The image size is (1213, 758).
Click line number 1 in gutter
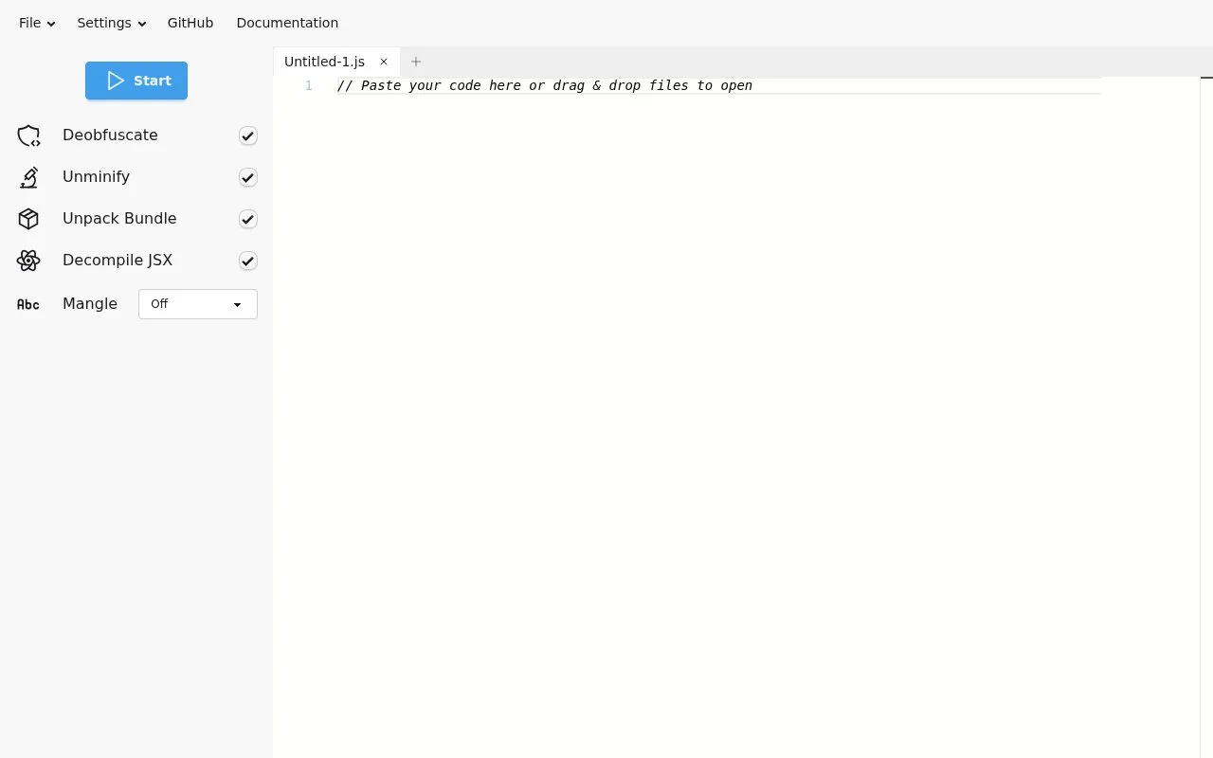click(309, 85)
